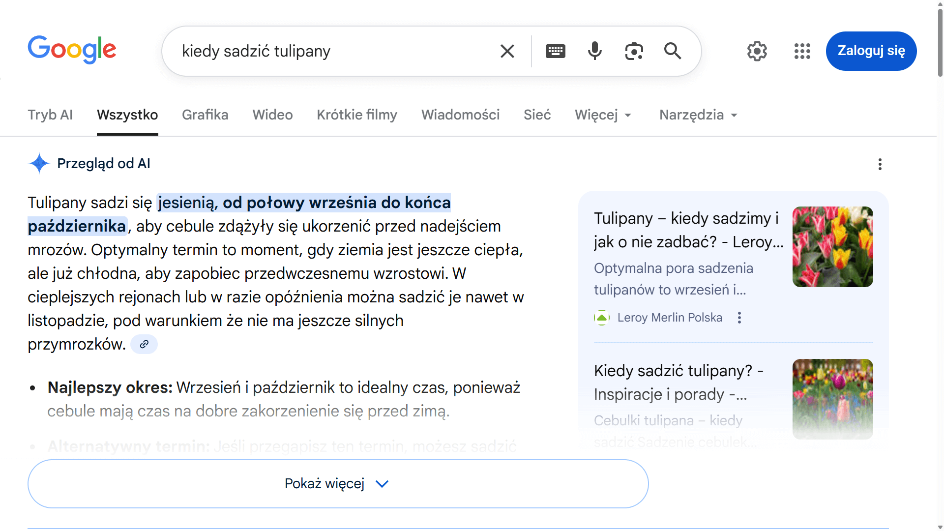Open Leroy Merlin Polska source options
This screenshot has width=944, height=531.
(x=739, y=318)
